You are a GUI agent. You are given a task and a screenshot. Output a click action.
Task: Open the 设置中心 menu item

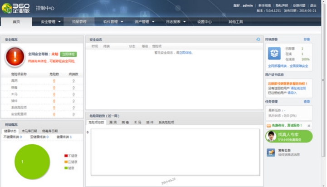[205, 22]
